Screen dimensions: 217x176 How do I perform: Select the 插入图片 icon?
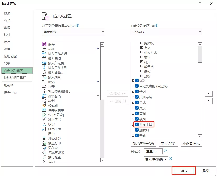[44, 77]
